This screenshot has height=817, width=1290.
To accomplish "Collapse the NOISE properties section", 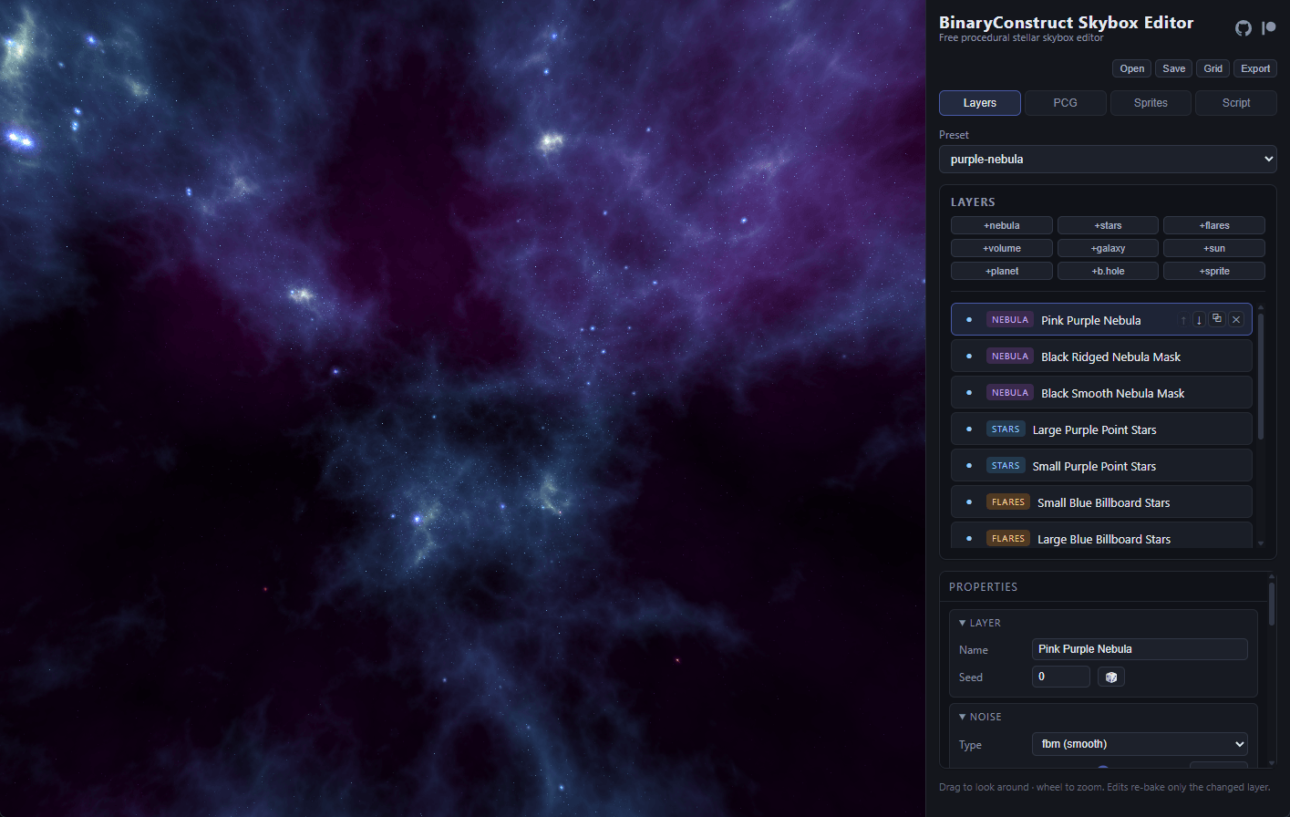I will click(980, 717).
